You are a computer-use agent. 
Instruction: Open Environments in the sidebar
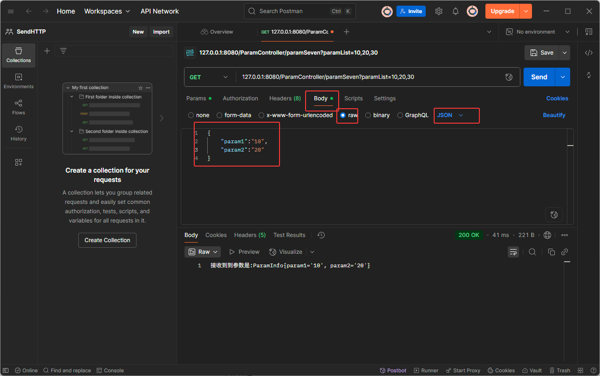tap(19, 82)
